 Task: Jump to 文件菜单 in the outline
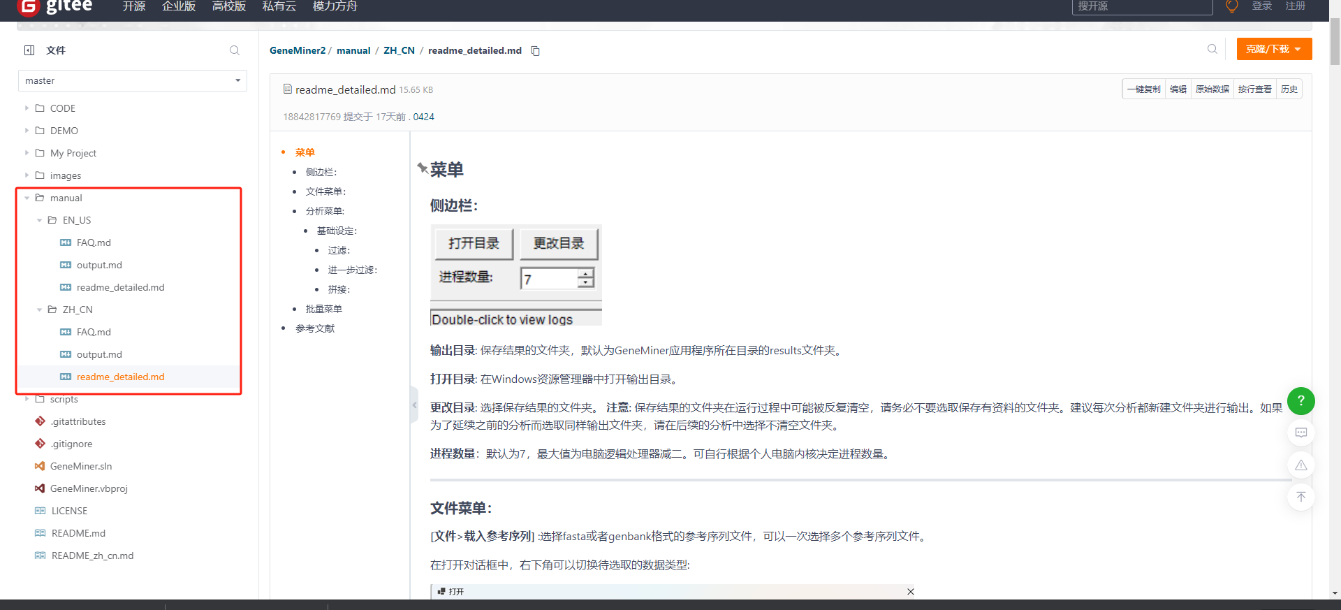tap(325, 191)
